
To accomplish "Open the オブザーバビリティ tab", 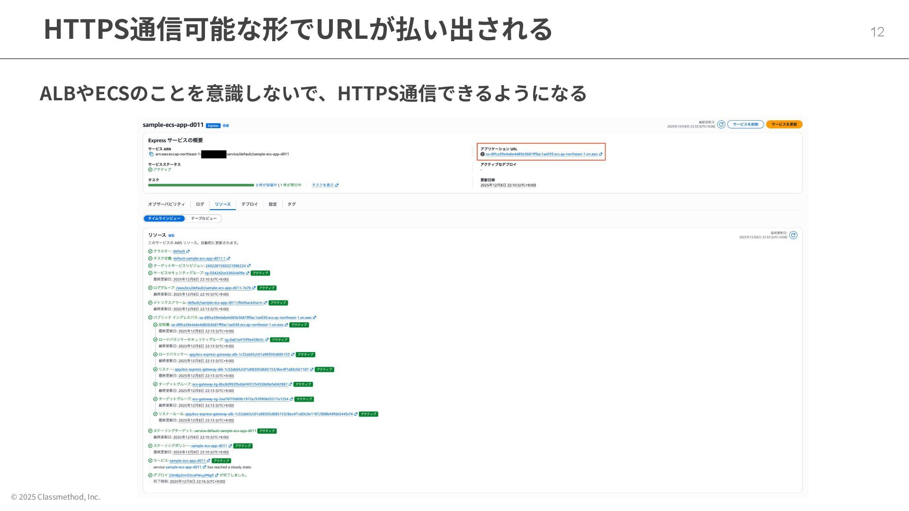I will click(166, 204).
